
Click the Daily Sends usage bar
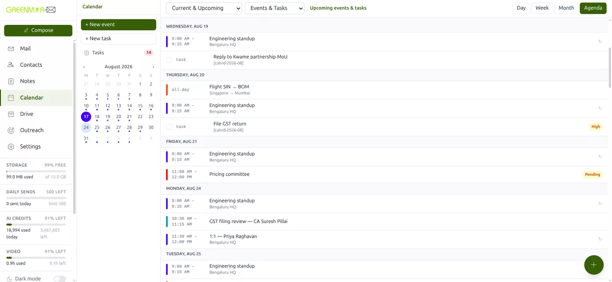(36, 198)
